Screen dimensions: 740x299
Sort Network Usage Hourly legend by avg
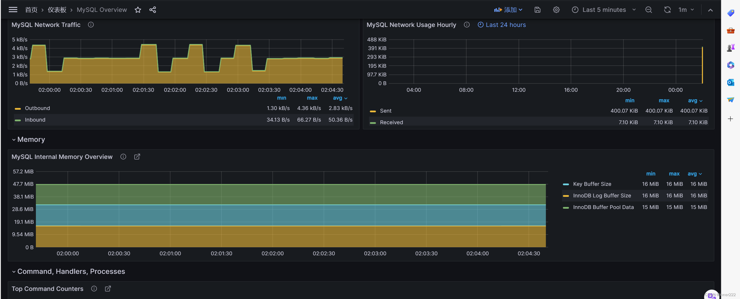coord(695,101)
